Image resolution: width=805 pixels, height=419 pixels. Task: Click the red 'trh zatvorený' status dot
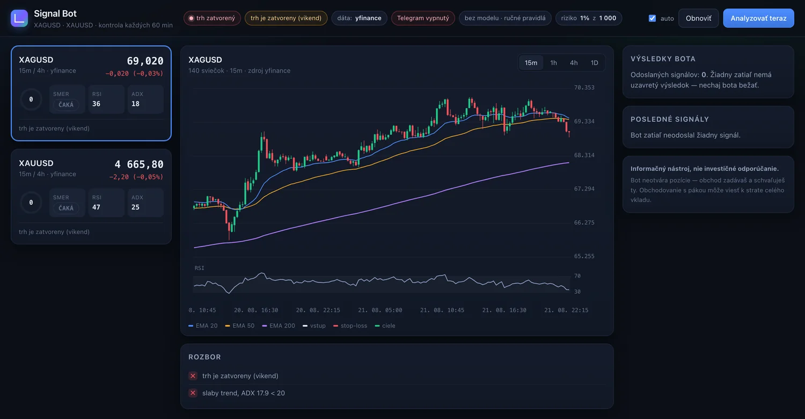pyautogui.click(x=191, y=18)
